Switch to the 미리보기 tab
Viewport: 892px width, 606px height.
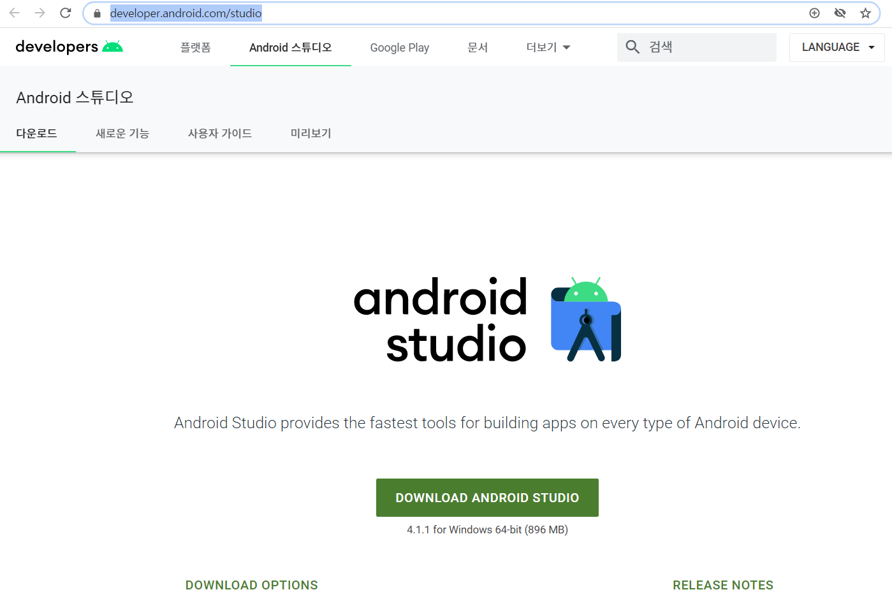(x=311, y=133)
